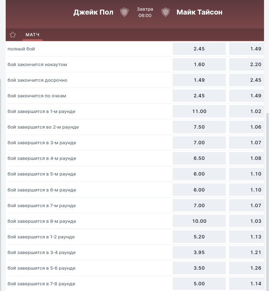Open the МАТЧ tab
Viewport: 269px width, 291px height.
click(32, 34)
